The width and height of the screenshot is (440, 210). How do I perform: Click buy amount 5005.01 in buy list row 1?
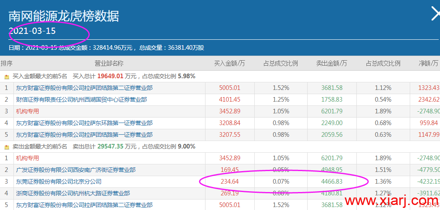pyautogui.click(x=229, y=88)
